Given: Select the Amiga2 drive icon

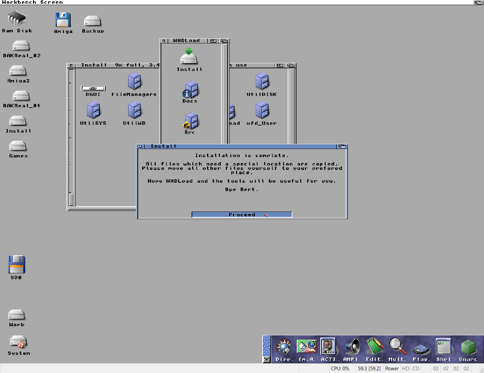Looking at the screenshot, I should pyautogui.click(x=18, y=74).
